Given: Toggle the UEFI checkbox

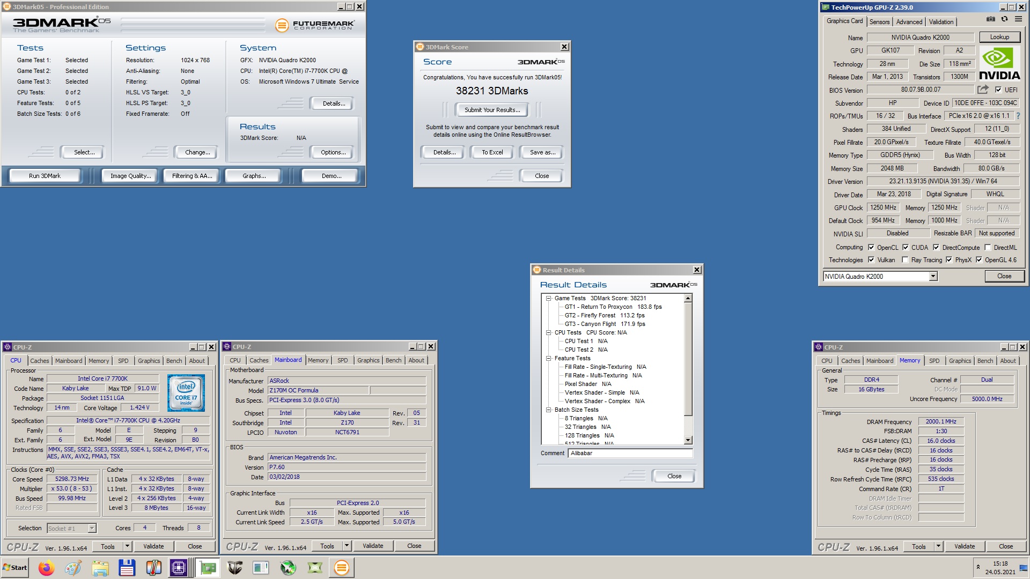Looking at the screenshot, I should pos(998,90).
